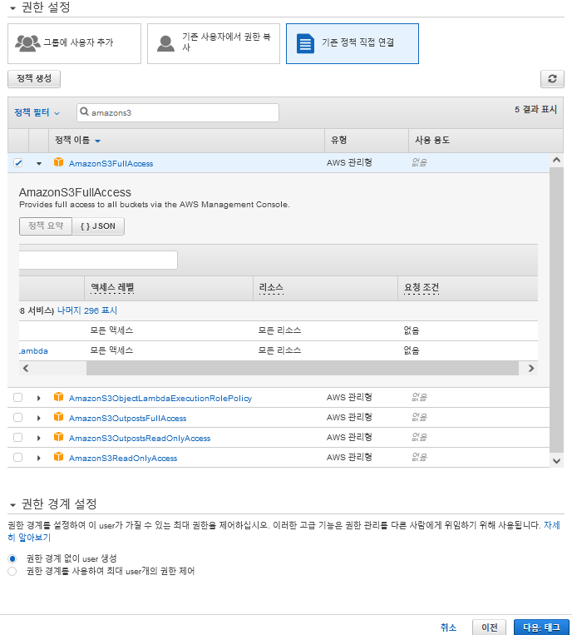This screenshot has width=572, height=635.
Task: Check the AmazonS3ObjectLambdaExecutionRolePolicy checkbox
Action: (17, 397)
